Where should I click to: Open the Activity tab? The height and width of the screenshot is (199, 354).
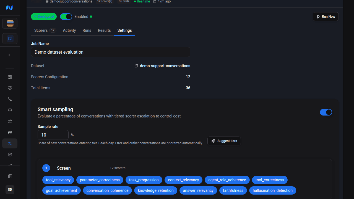[69, 30]
